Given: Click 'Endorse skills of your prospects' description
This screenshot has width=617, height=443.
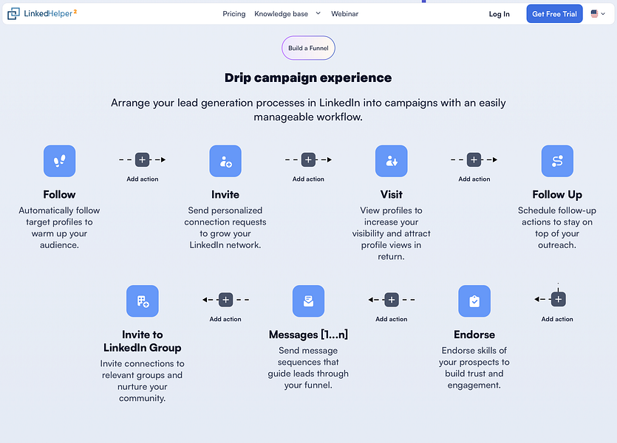Looking at the screenshot, I should pyautogui.click(x=474, y=368).
